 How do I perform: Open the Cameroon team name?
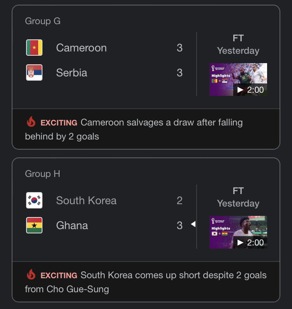pos(81,48)
